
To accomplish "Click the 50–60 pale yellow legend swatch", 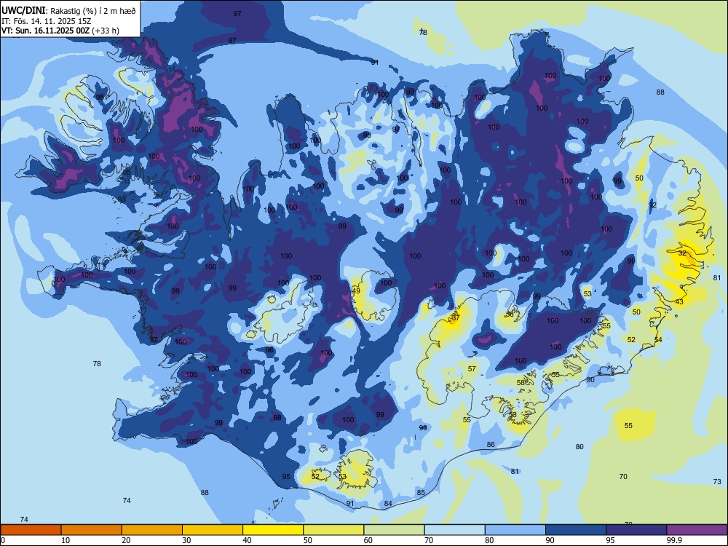I will pyautogui.click(x=334, y=530).
